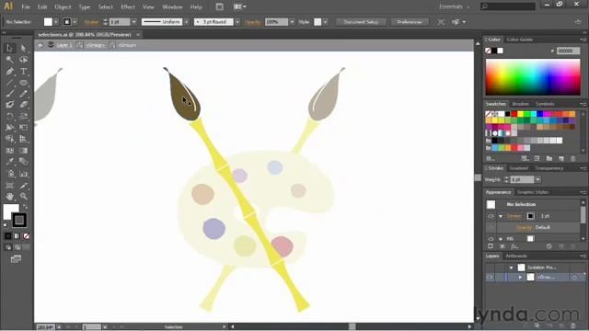Select the Shape Builder tool

(10, 139)
